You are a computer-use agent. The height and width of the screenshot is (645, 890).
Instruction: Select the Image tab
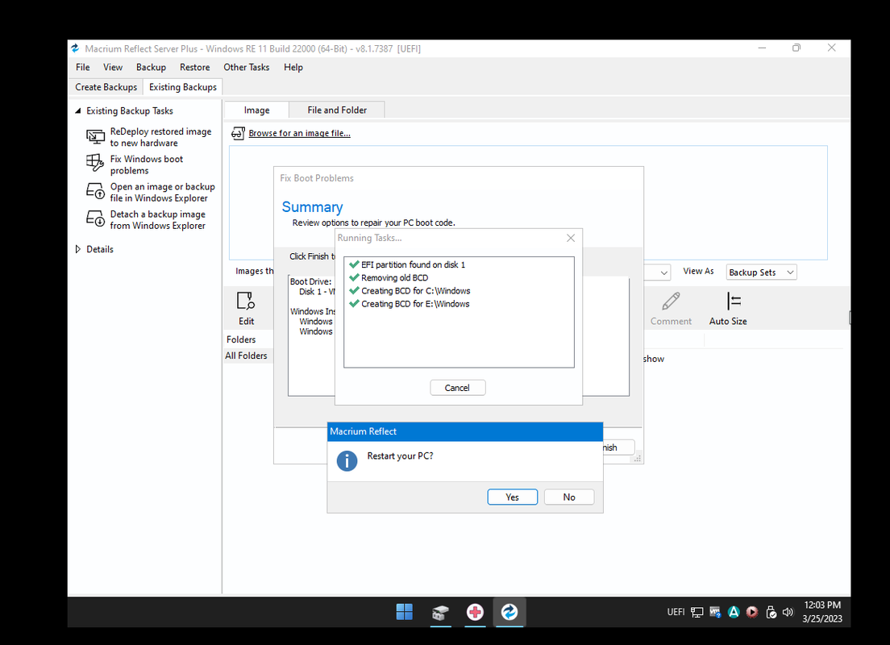[x=256, y=110]
